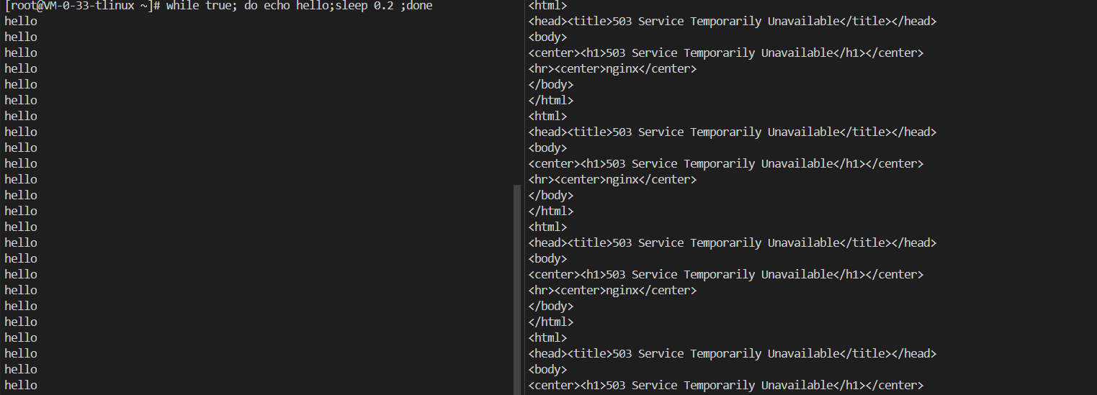Click 'true;' in the loop command
The image size is (1097, 395).
[221, 5]
